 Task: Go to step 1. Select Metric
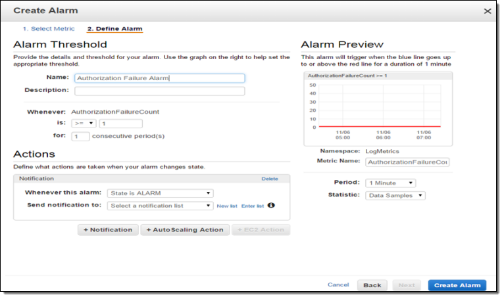[49, 29]
